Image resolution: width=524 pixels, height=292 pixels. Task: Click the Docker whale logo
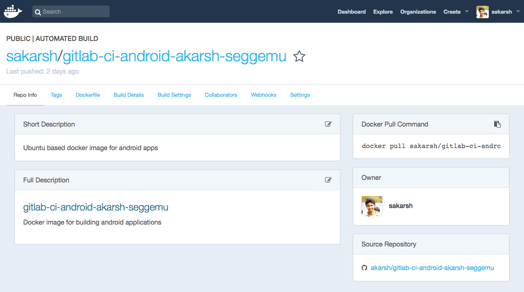[13, 11]
